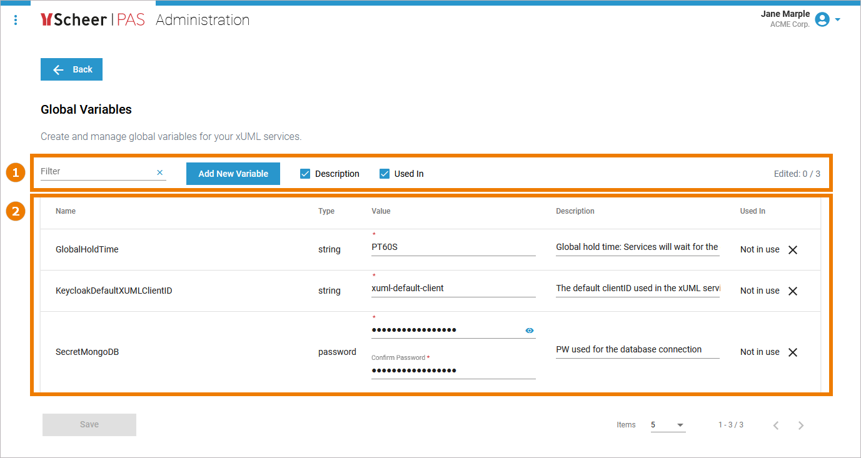Click the Filter input field

click(96, 172)
